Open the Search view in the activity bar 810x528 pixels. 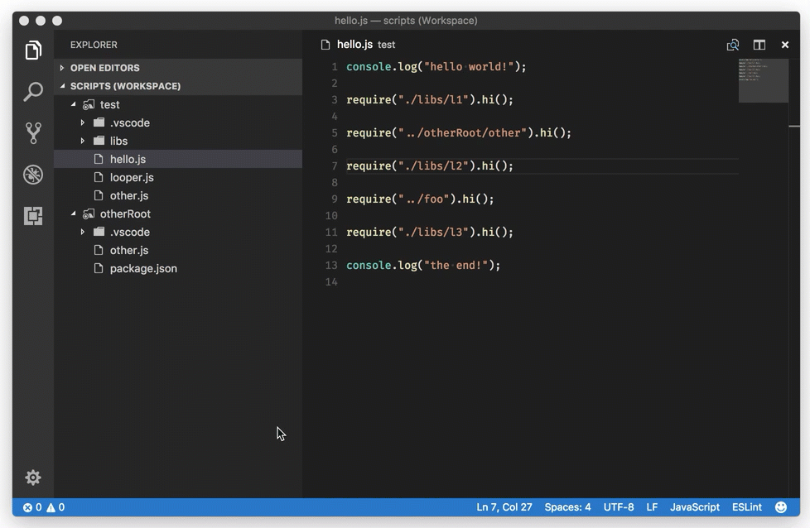(x=32, y=91)
